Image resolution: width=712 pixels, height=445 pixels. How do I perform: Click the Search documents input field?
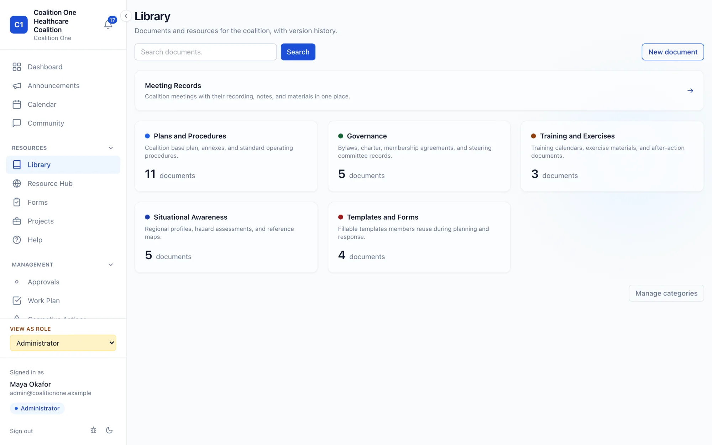point(205,52)
